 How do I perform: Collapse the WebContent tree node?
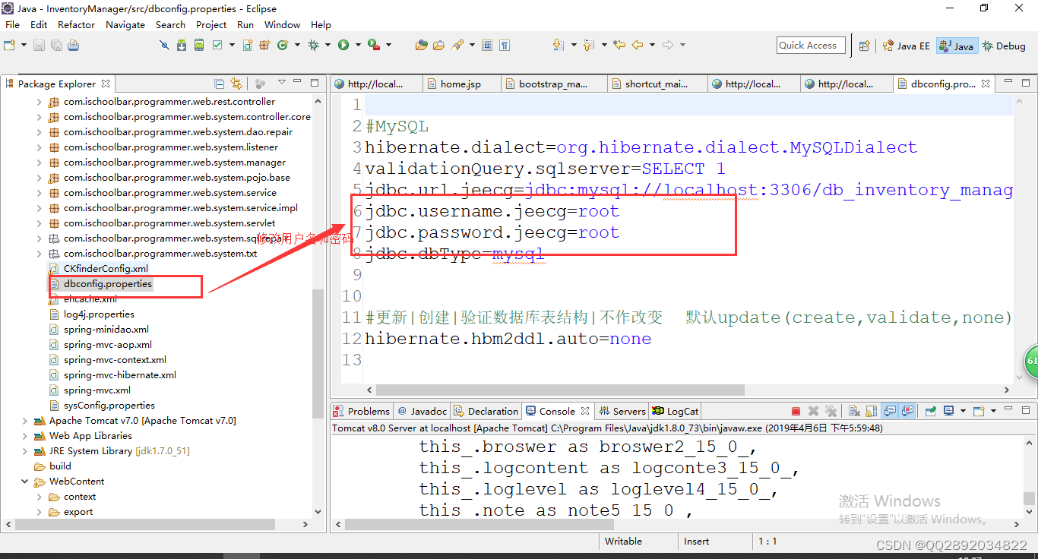25,481
